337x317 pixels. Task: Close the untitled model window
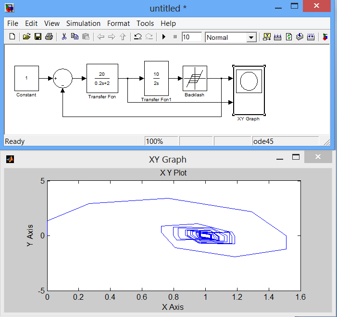point(316,6)
